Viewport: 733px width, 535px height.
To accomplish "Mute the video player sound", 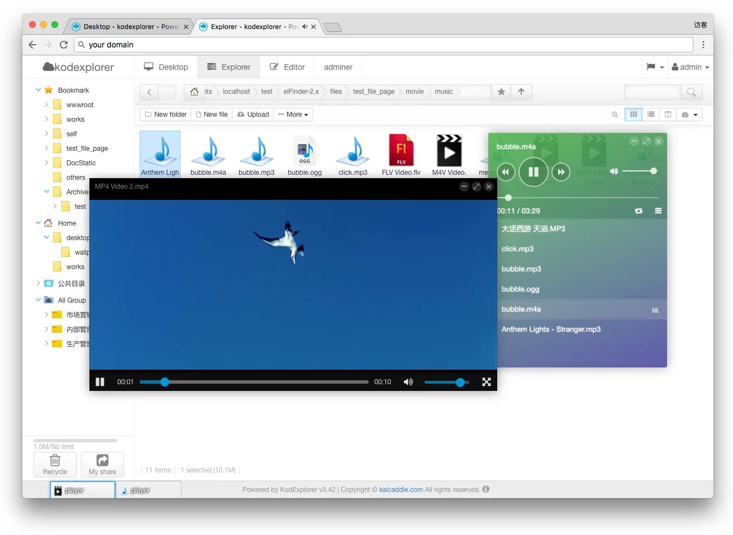I will [x=408, y=382].
